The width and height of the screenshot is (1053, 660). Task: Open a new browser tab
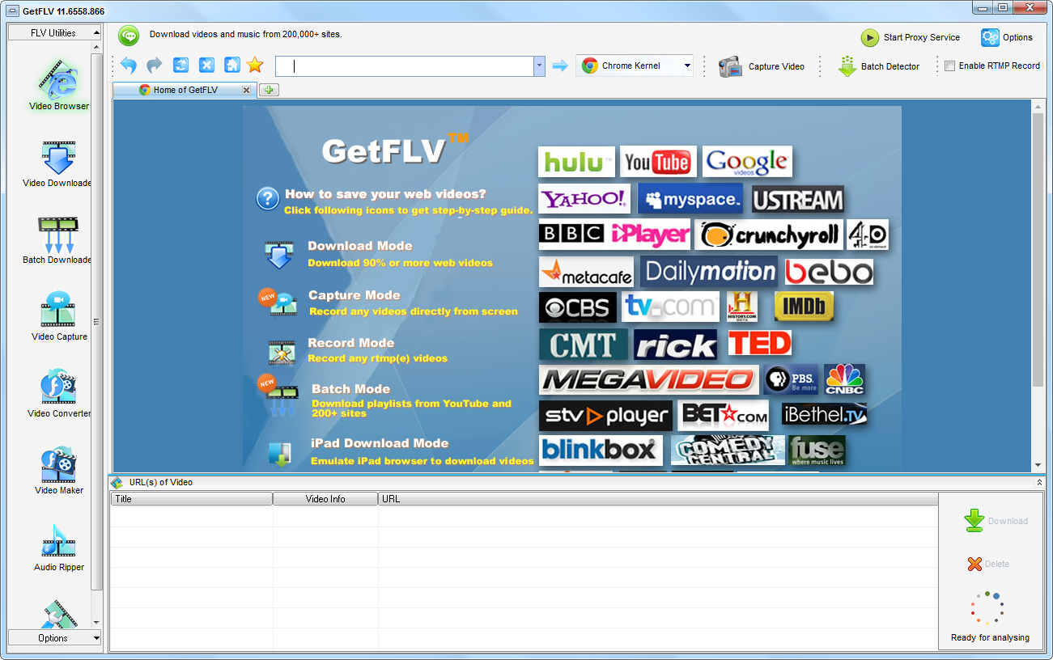click(269, 90)
